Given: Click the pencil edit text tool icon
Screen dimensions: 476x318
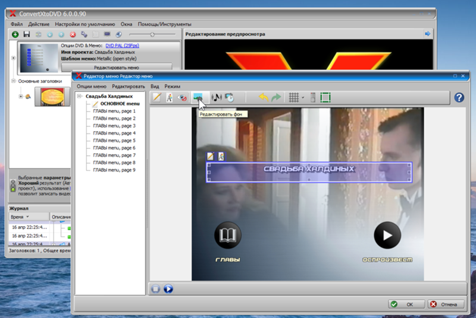Looking at the screenshot, I should pos(157,97).
